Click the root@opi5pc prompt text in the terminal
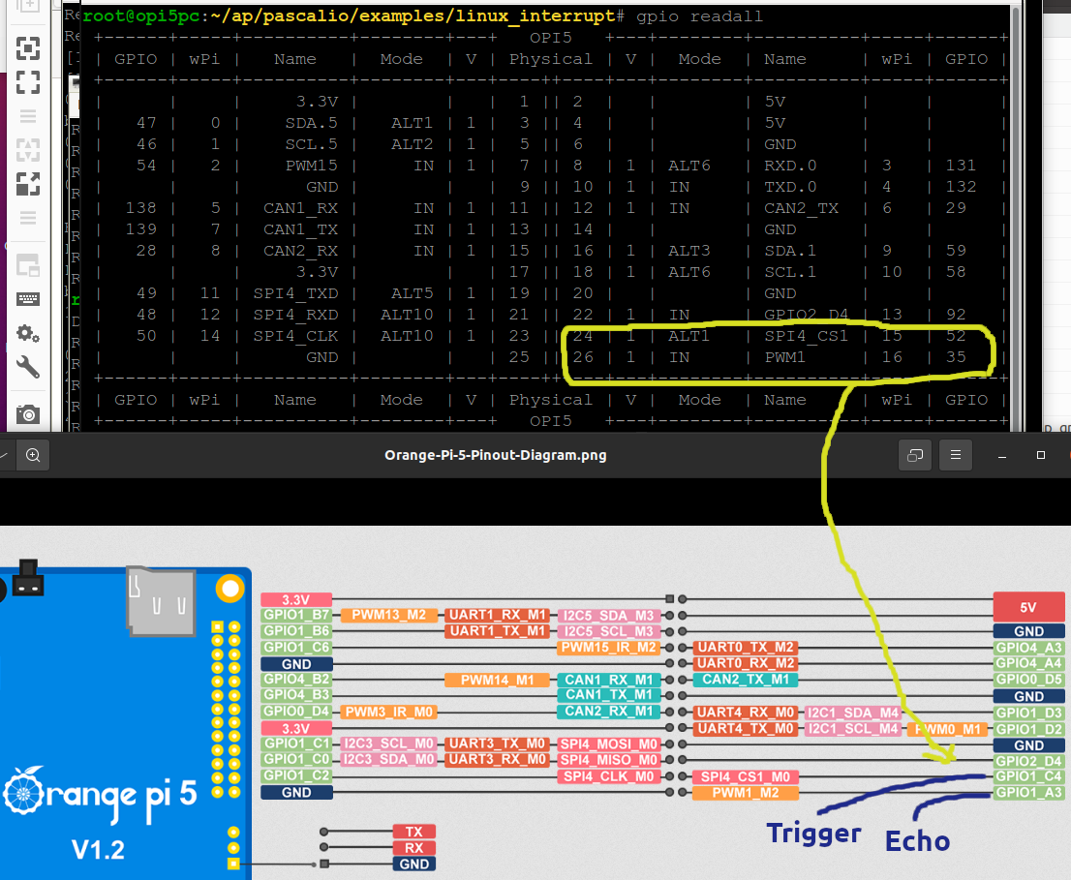Viewport: 1071px width, 880px height. coord(141,16)
